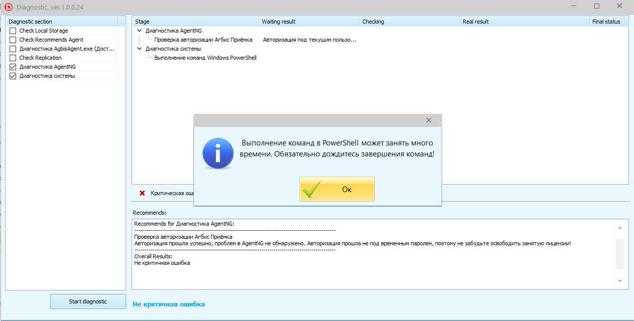Collapse the Диагностика AgentNG tree node

pyautogui.click(x=139, y=31)
